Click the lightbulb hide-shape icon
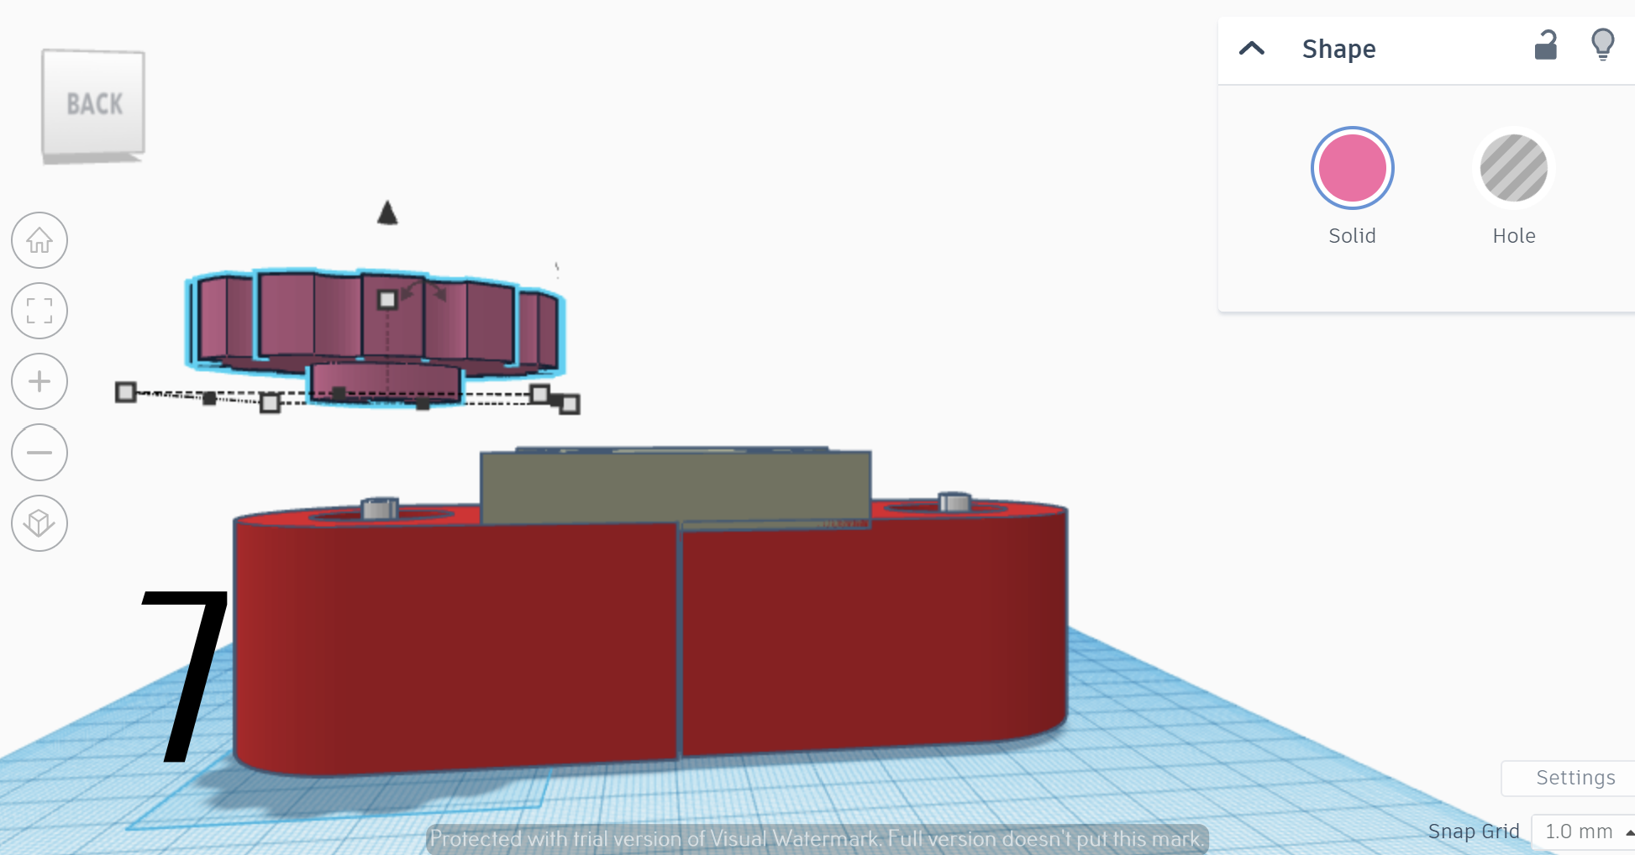 point(1603,45)
